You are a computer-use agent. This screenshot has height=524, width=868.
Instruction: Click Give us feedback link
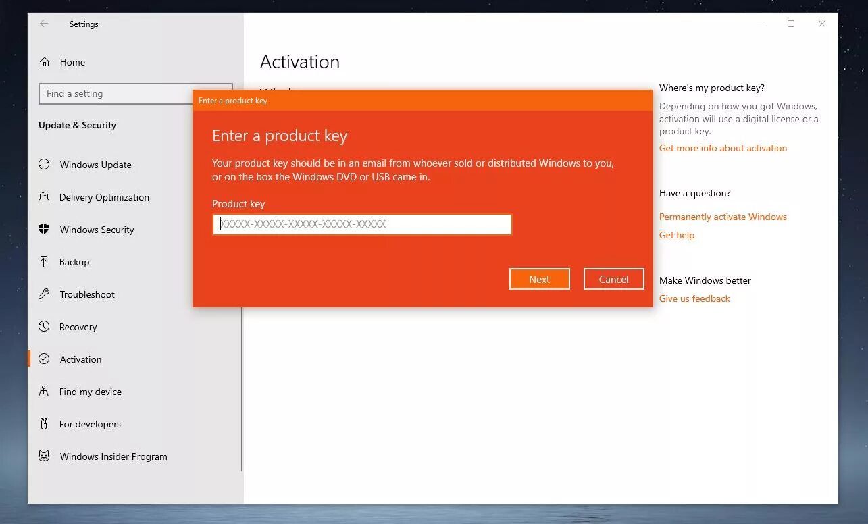pyautogui.click(x=694, y=298)
